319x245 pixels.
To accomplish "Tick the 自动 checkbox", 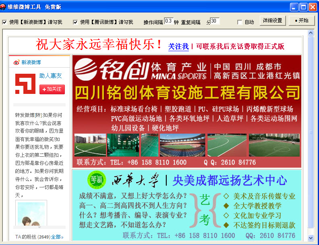I will coord(240,22).
